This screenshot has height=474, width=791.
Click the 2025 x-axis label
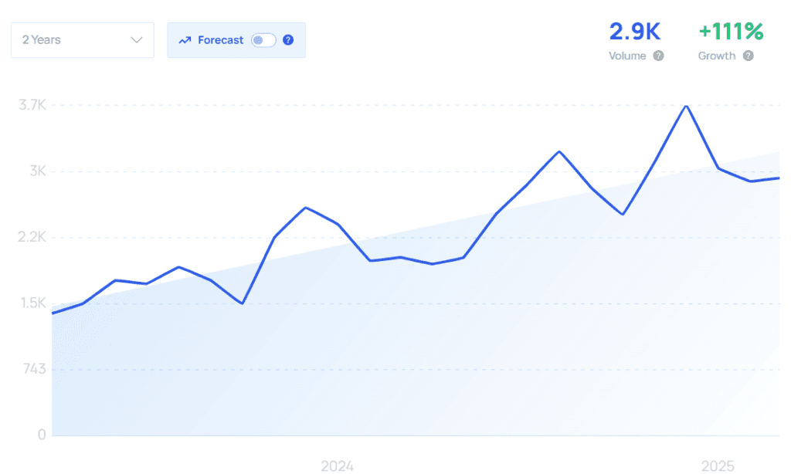[x=718, y=466]
